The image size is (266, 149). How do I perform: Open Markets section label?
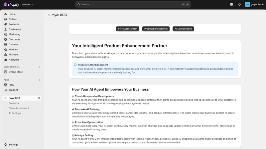[x=13, y=49]
